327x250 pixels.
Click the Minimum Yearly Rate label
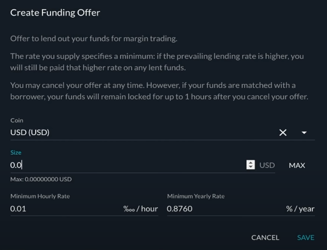tap(196, 196)
